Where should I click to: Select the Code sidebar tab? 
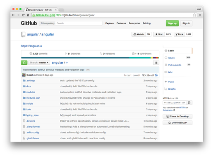point(177,51)
